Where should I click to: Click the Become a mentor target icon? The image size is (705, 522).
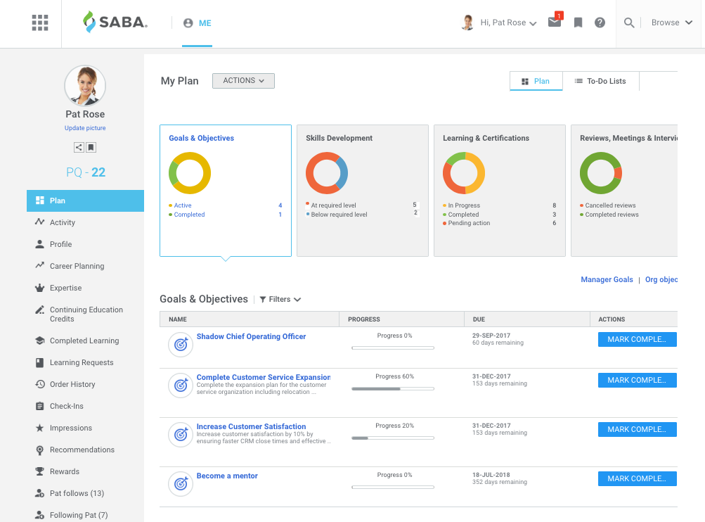pyautogui.click(x=181, y=484)
